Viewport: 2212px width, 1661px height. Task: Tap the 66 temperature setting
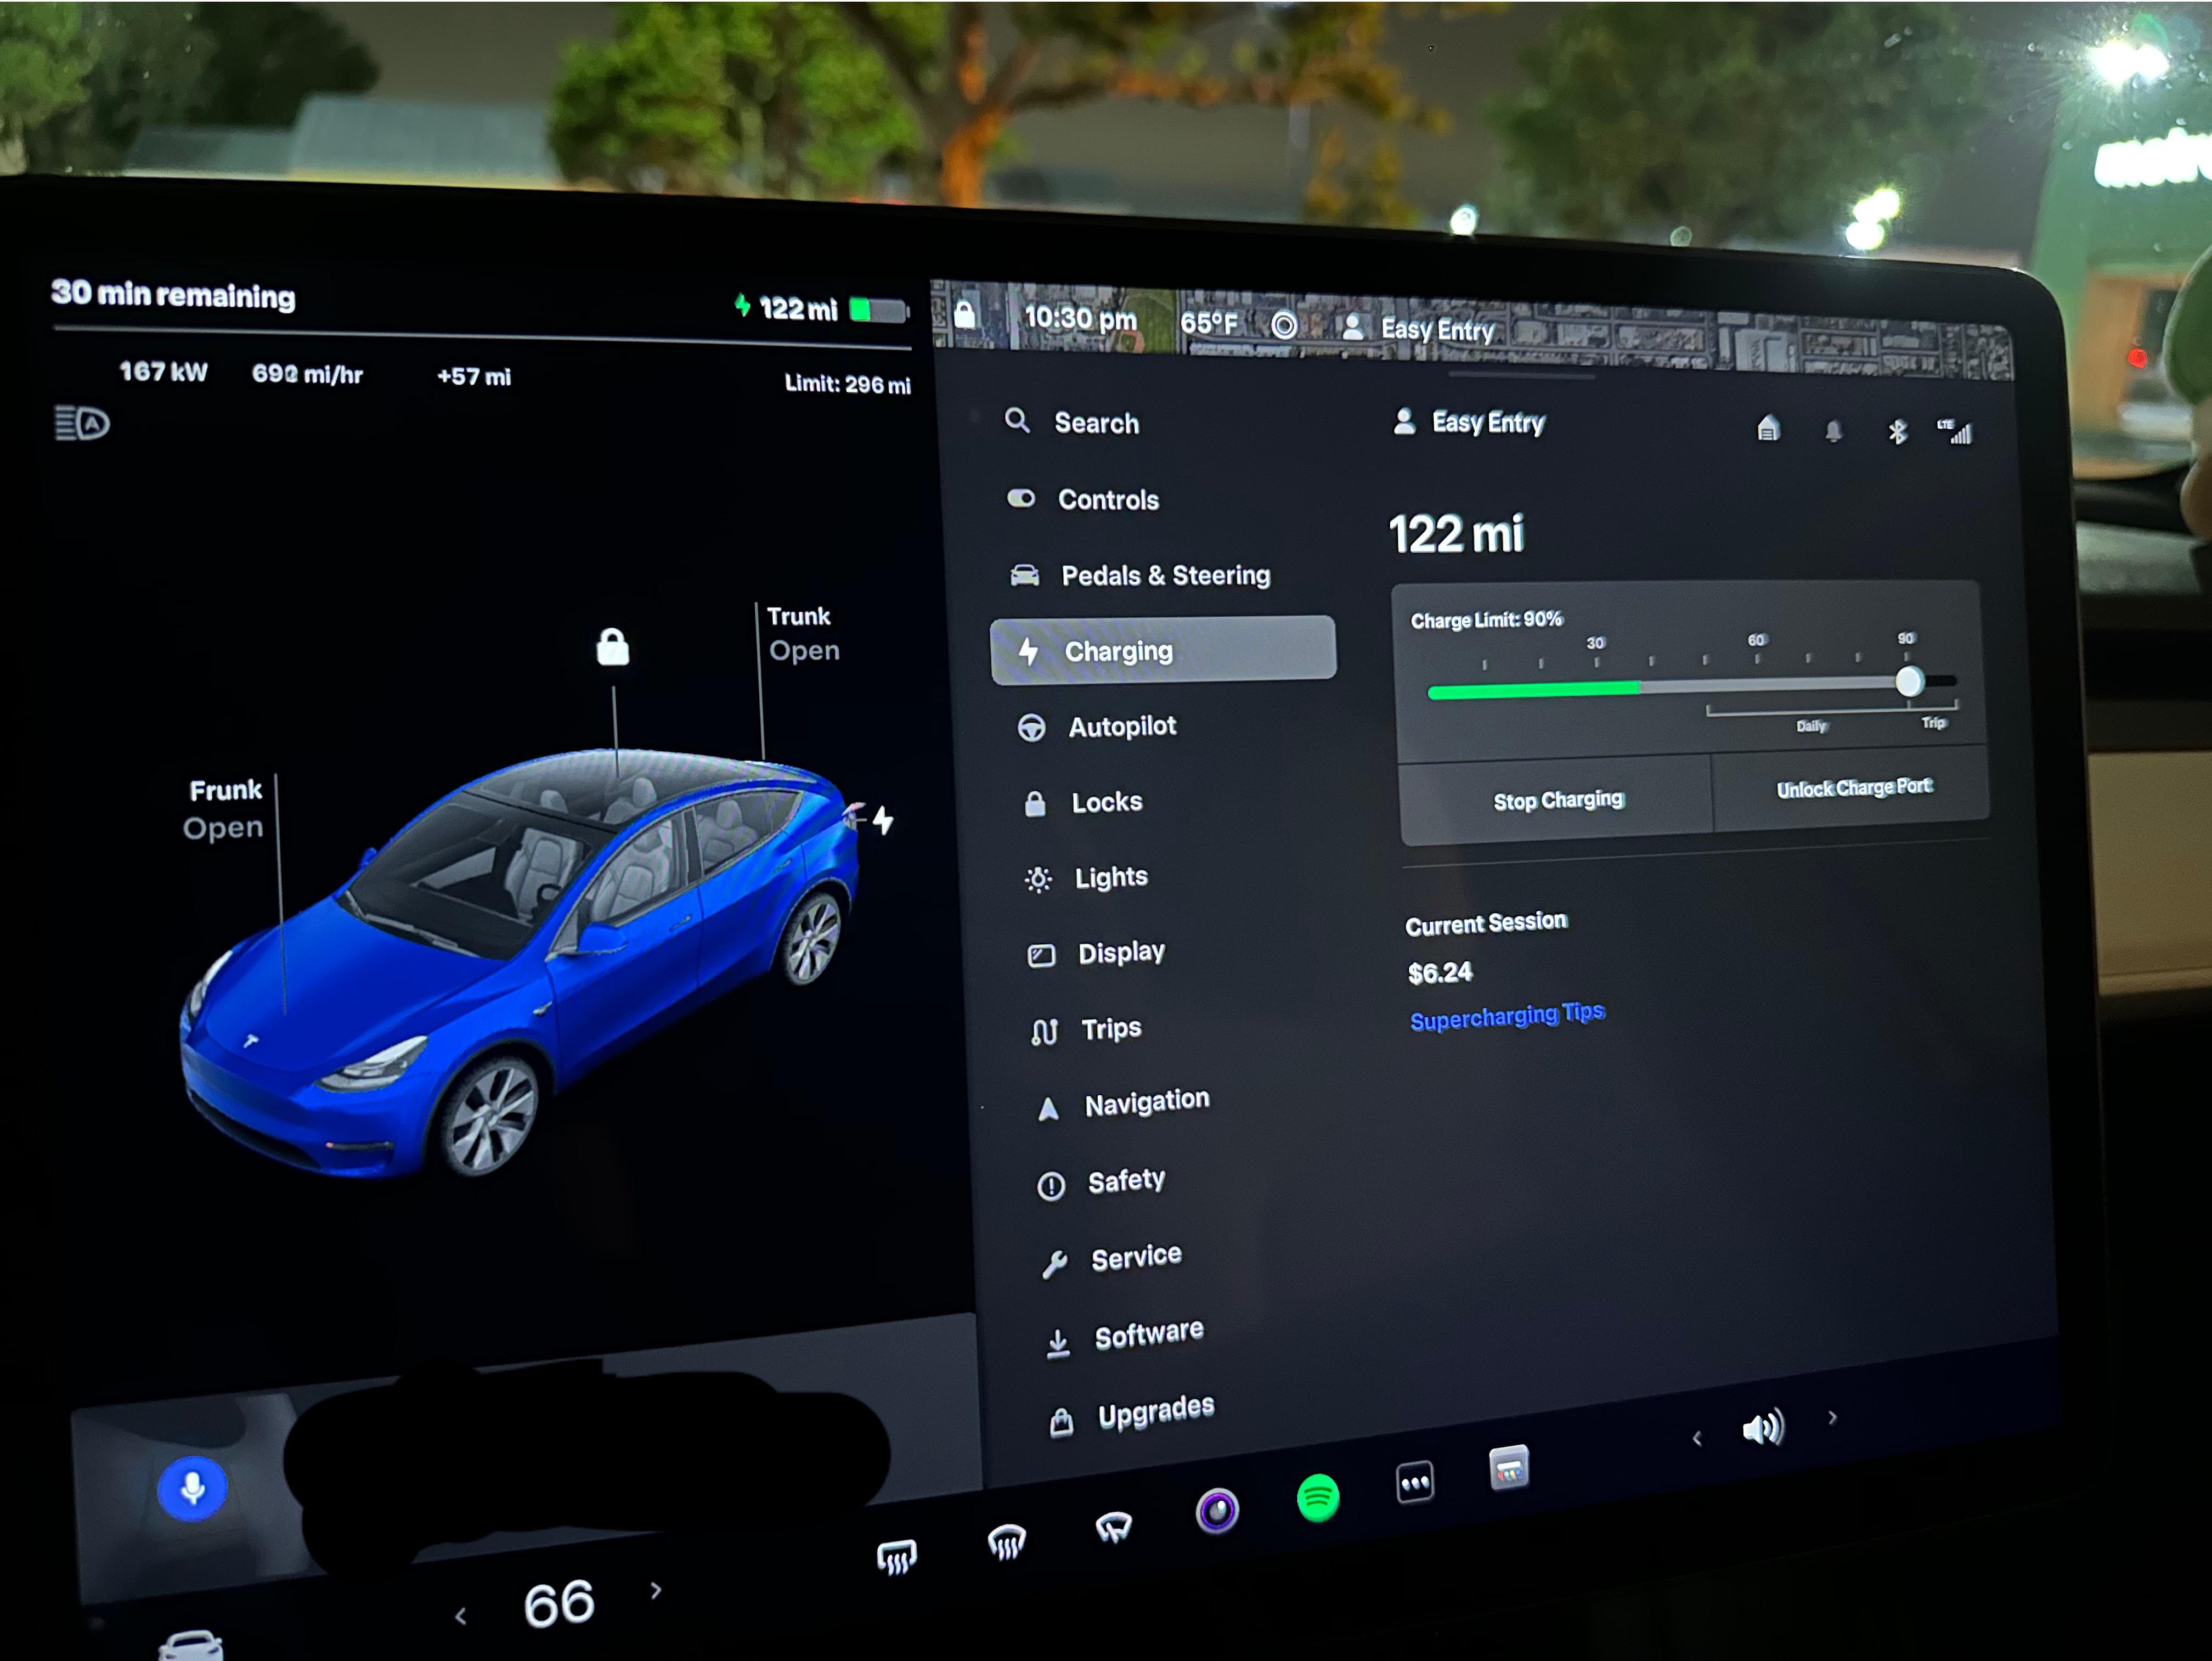tap(559, 1603)
